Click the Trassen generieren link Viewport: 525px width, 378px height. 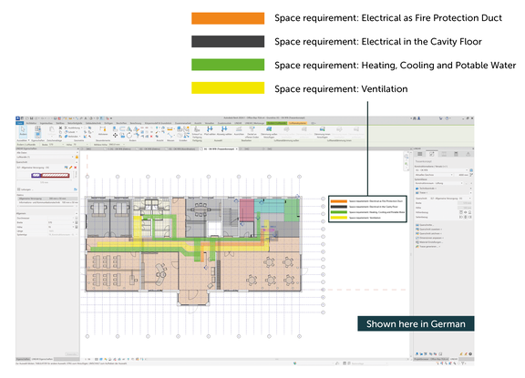click(429, 247)
